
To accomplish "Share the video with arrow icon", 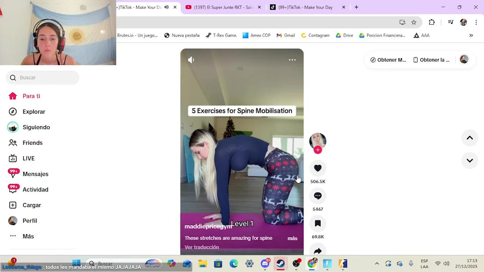I will pyautogui.click(x=318, y=250).
